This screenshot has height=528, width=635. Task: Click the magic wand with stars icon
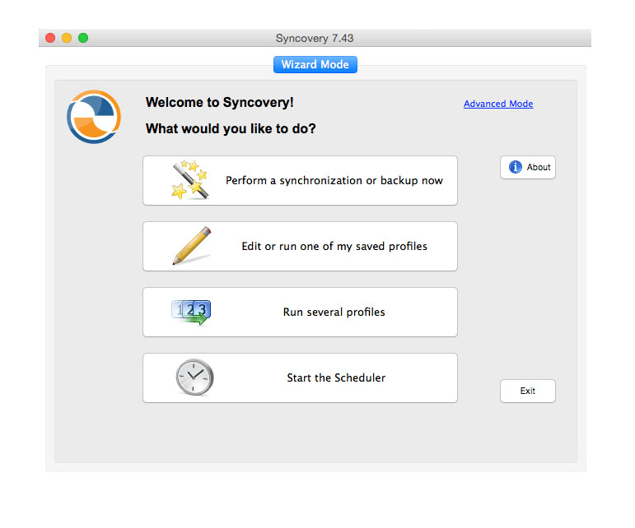190,180
